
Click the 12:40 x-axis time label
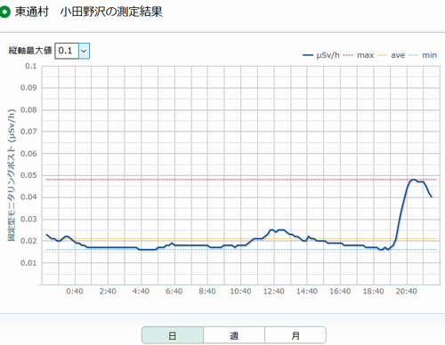[x=274, y=292]
